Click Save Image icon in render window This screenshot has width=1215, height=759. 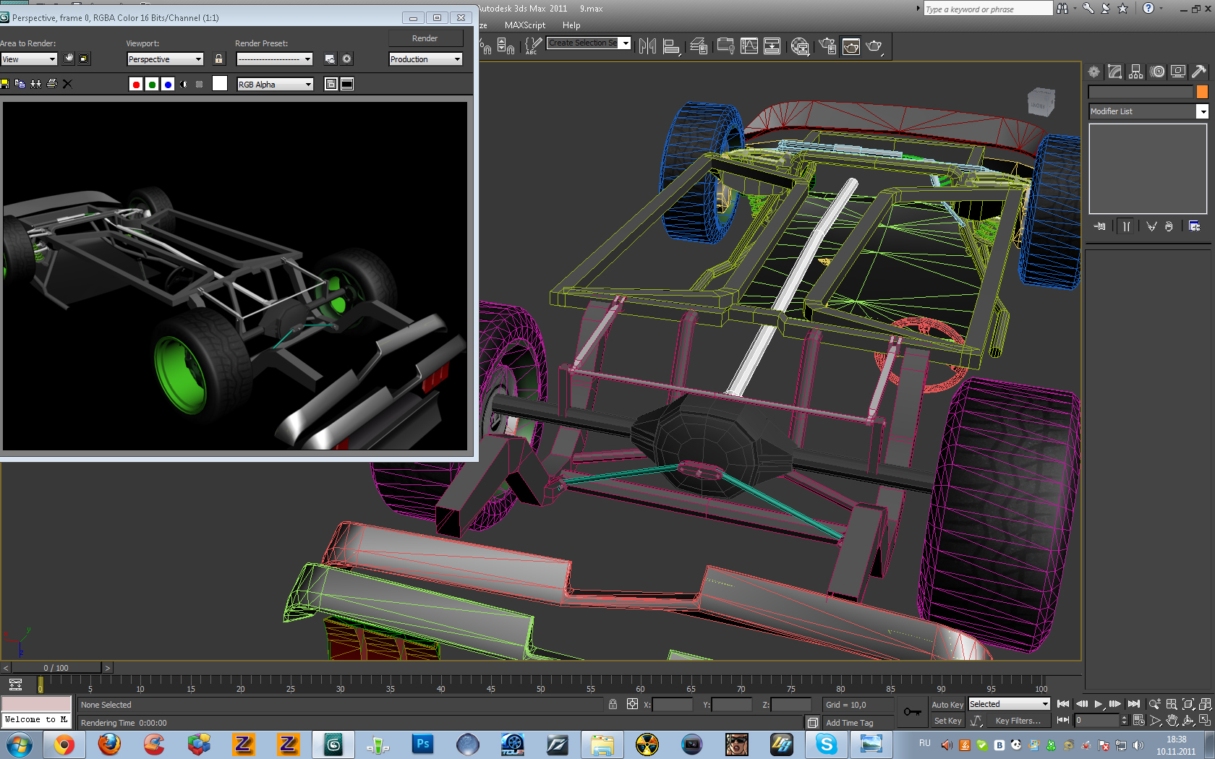5,84
